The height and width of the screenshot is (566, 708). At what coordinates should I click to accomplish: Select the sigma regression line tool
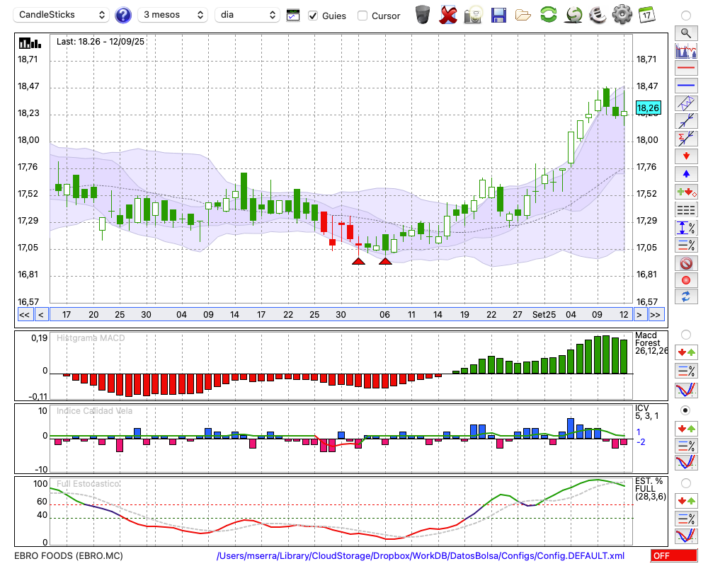pyautogui.click(x=686, y=139)
